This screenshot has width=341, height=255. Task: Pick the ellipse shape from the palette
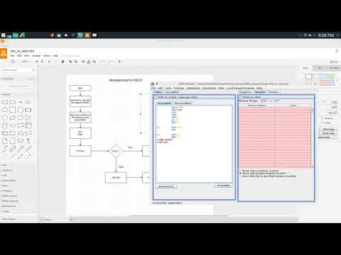coord(5,110)
